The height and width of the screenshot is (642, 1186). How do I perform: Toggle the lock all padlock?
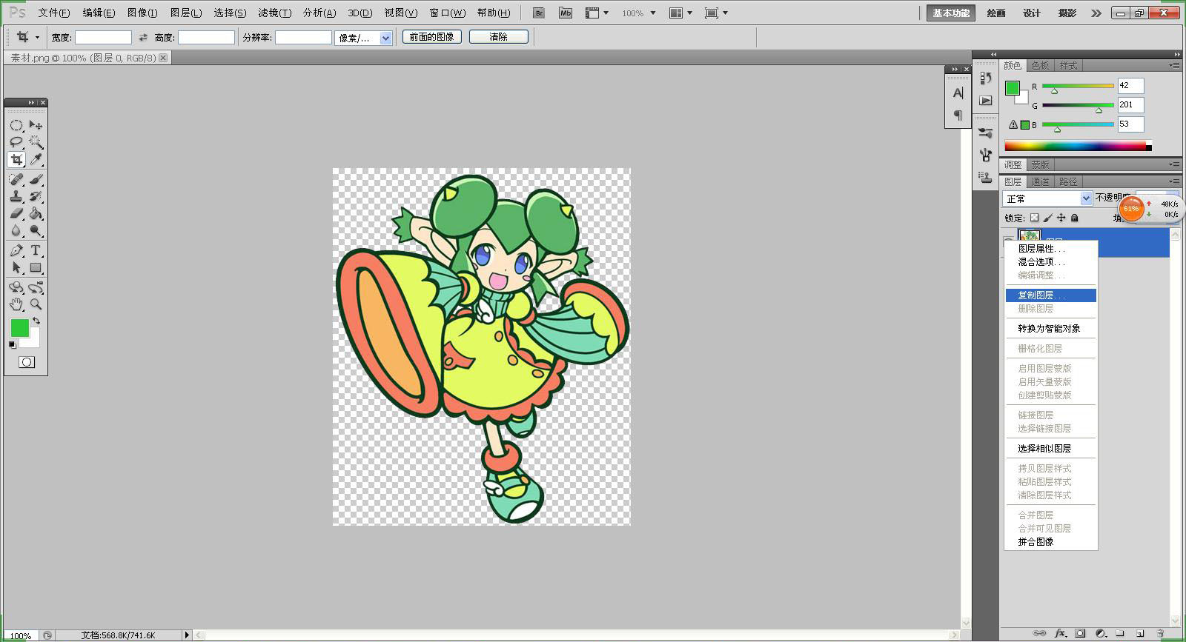point(1075,218)
